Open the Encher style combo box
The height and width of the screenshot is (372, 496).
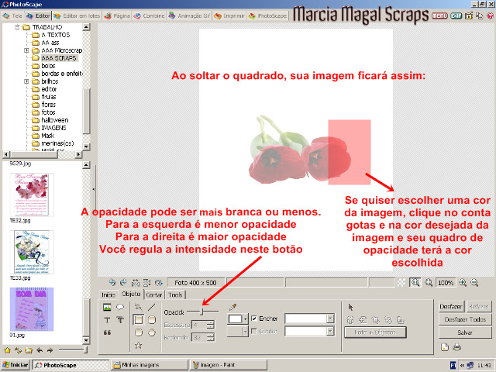309,319
